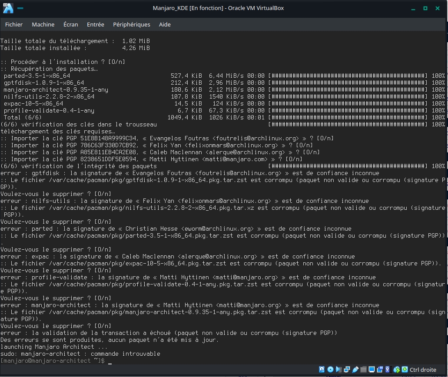The image size is (448, 377).
Task: Click the recording status icon
Action: click(x=379, y=370)
